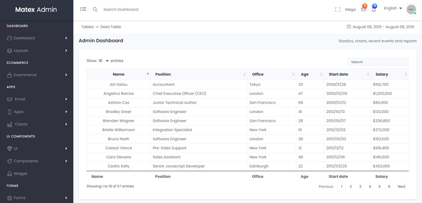
Task: Open the Charts sidebar menu label
Action: click(21, 124)
